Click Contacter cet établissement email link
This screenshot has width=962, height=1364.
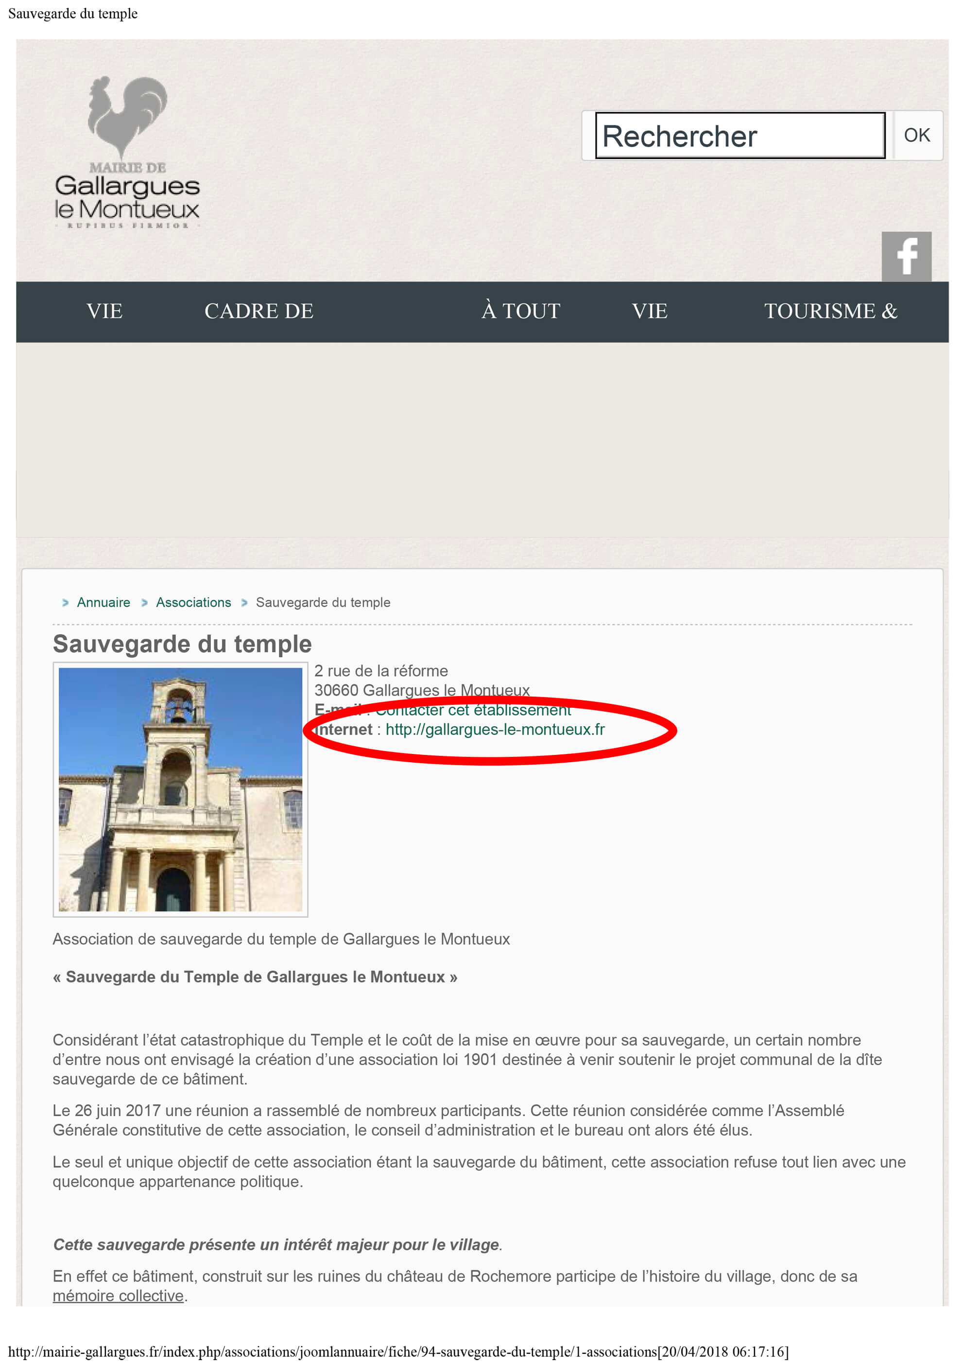473,710
